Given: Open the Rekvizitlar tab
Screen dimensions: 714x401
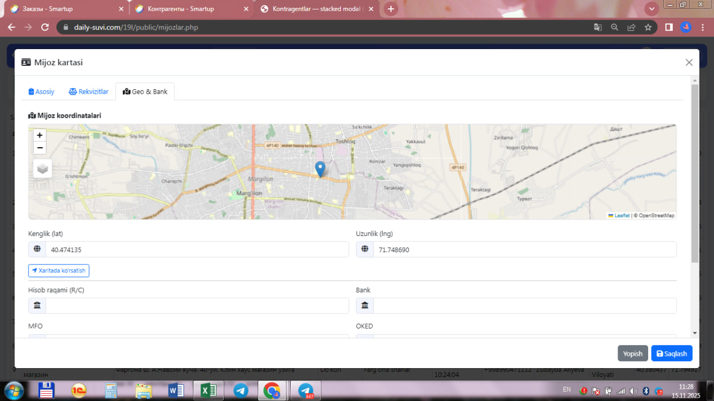Looking at the screenshot, I should pos(89,91).
